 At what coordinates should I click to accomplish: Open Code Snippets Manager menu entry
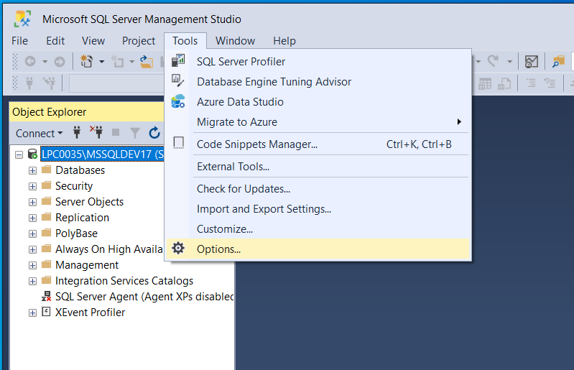(256, 144)
